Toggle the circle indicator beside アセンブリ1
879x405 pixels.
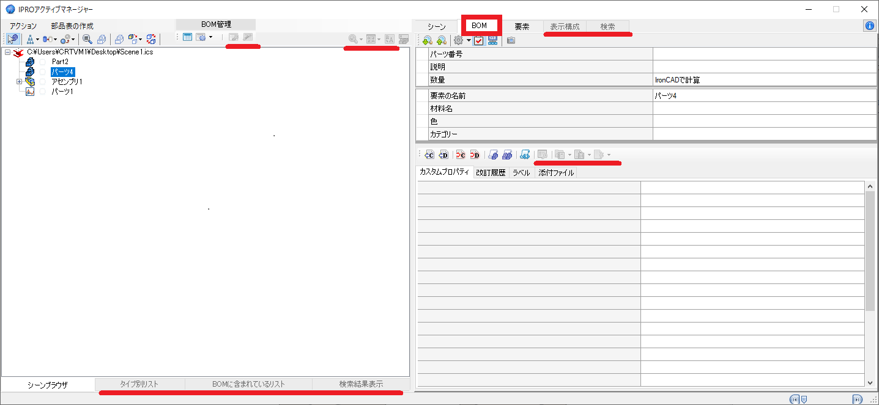(42, 82)
